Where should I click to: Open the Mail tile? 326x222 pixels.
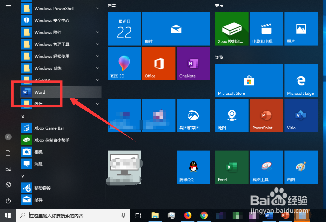pos(176,29)
